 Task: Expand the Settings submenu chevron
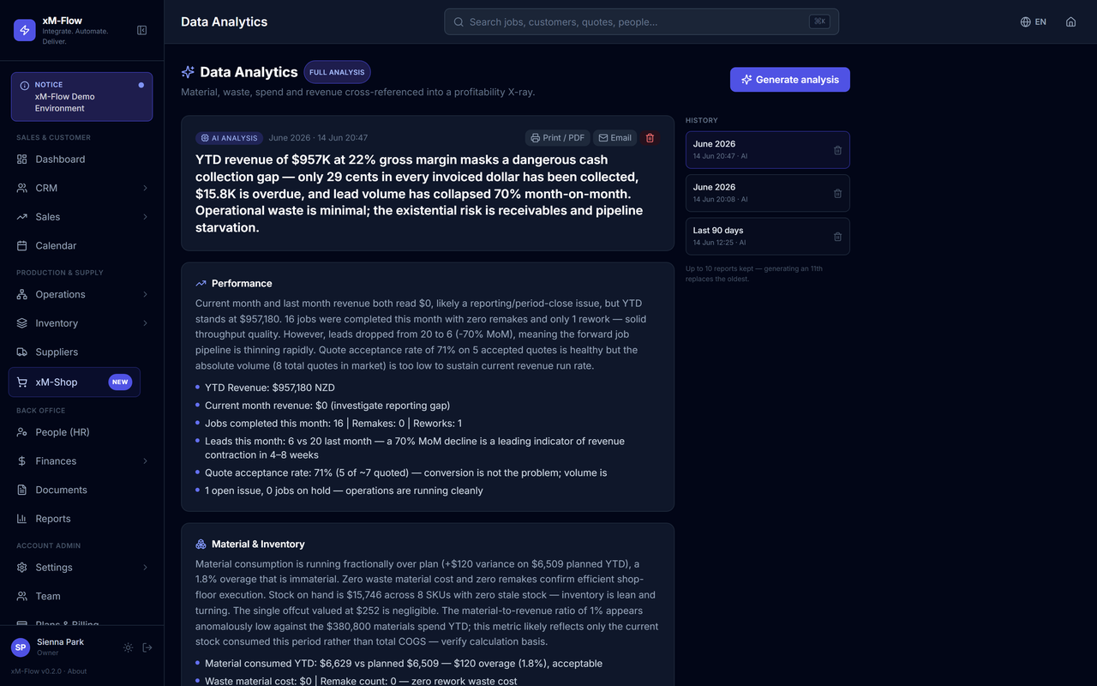click(x=145, y=568)
